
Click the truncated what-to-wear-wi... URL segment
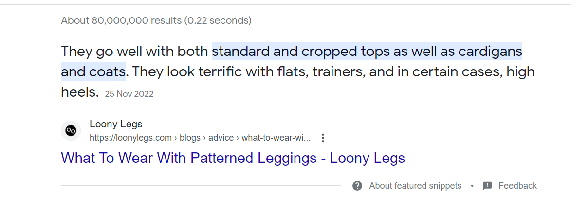pyautogui.click(x=276, y=138)
